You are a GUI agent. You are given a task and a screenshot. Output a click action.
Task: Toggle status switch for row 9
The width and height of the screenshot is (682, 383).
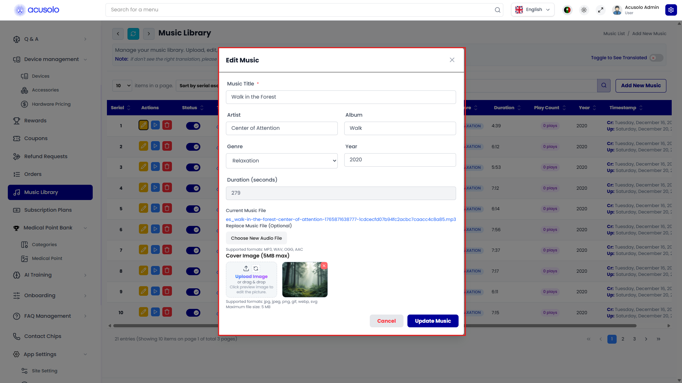coord(193,292)
